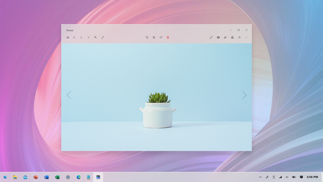
Task: Go to next photo via toolbar arrow
Action: click(88, 37)
